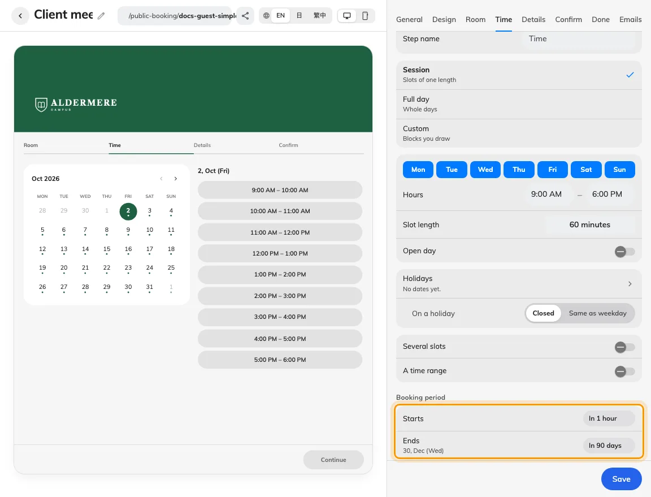Open the Emails tab
This screenshot has width=651, height=497.
click(630, 20)
